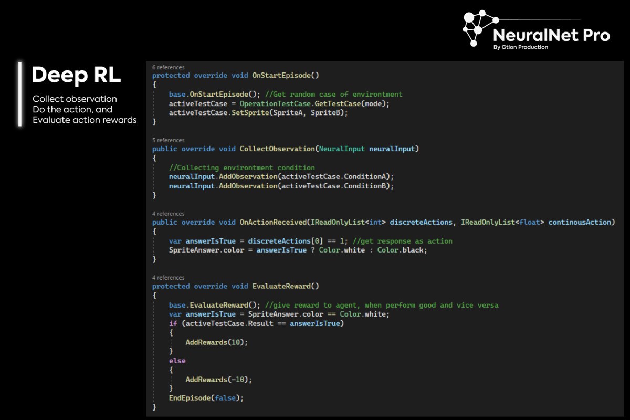This screenshot has width=630, height=420.
Task: Open the '5 references' CodeLens link
Action: 168,140
